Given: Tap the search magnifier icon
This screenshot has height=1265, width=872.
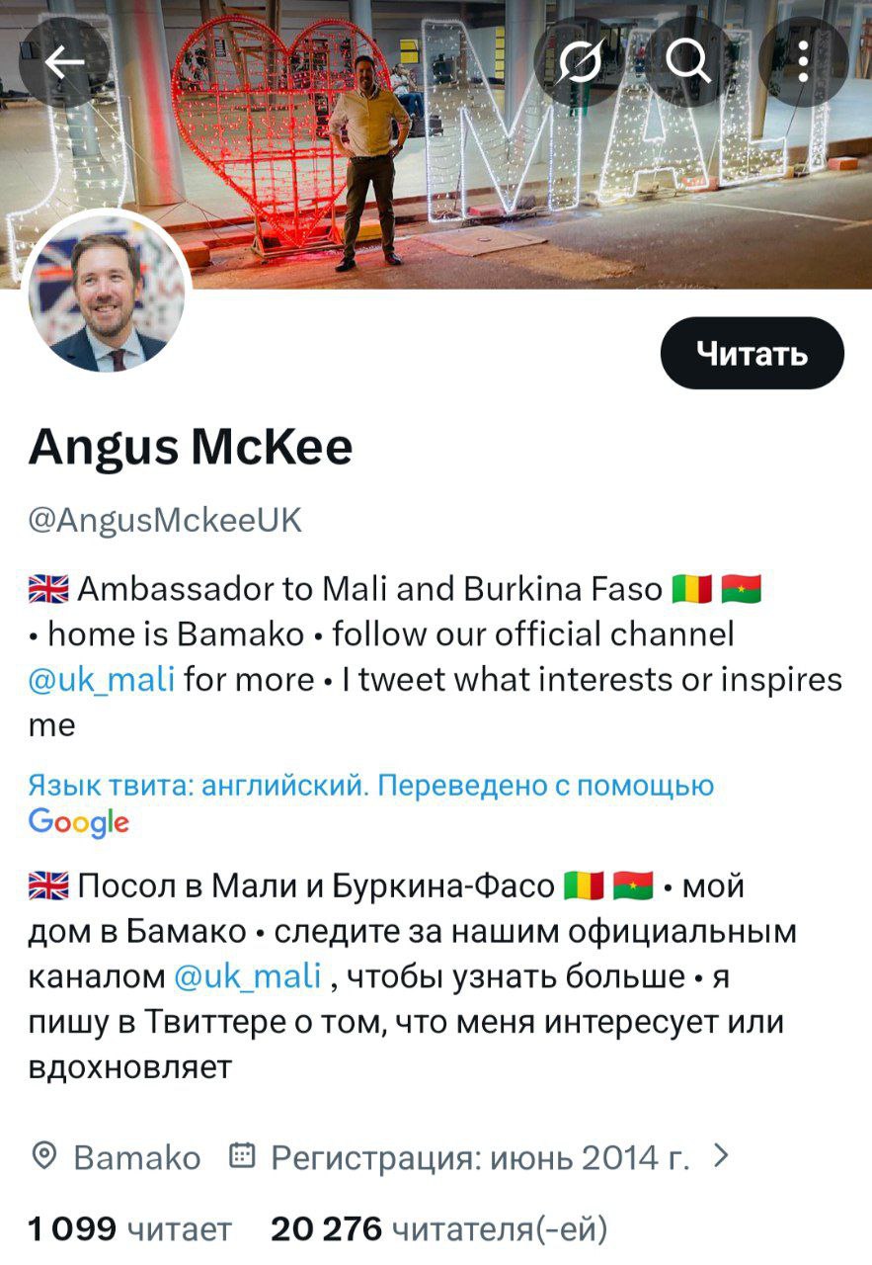Looking at the screenshot, I should tap(689, 62).
